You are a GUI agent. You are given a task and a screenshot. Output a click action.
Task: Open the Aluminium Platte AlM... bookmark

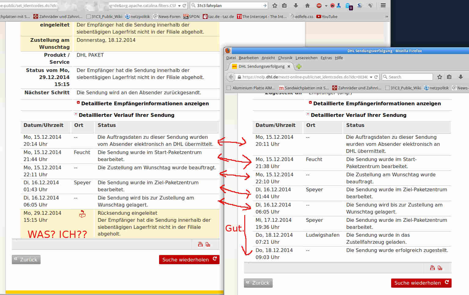point(251,88)
